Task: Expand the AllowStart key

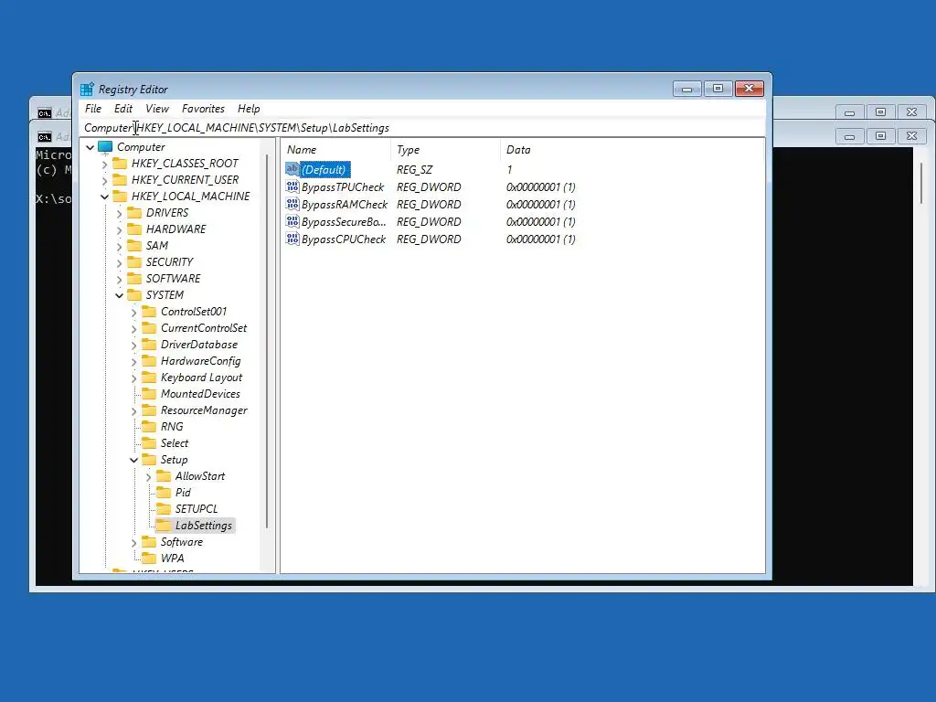Action: [149, 477]
